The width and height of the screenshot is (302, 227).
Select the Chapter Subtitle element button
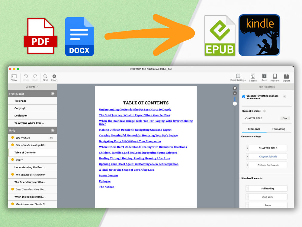268,156
